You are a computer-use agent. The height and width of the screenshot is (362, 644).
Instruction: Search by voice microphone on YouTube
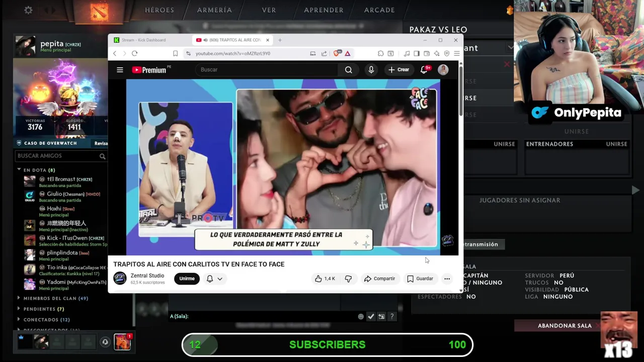click(371, 70)
